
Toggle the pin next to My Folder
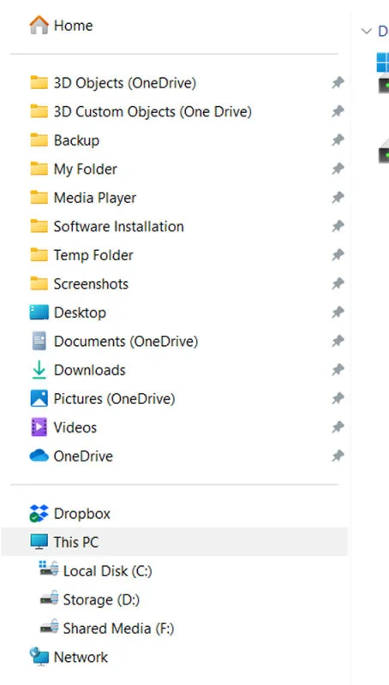coord(338,169)
